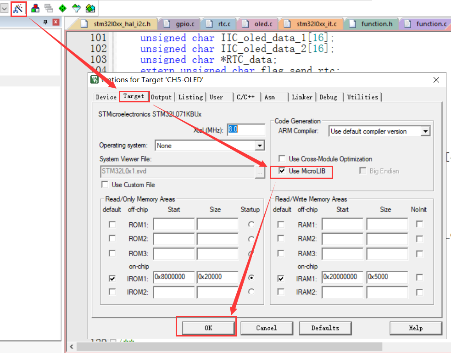The image size is (451, 353).
Task: Click the Pack Installer icon
Action: 90,8
